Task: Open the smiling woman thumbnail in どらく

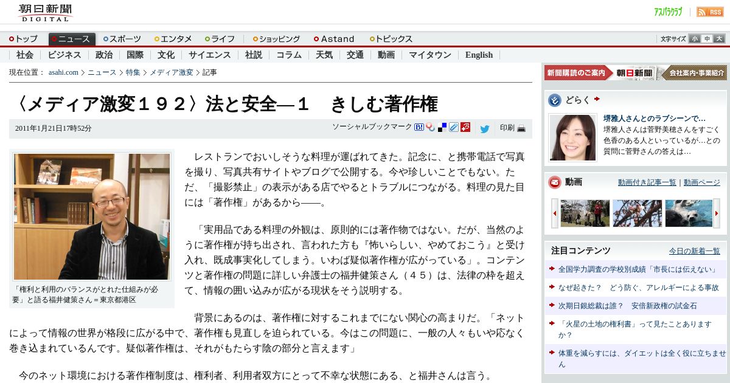Action: (572, 137)
